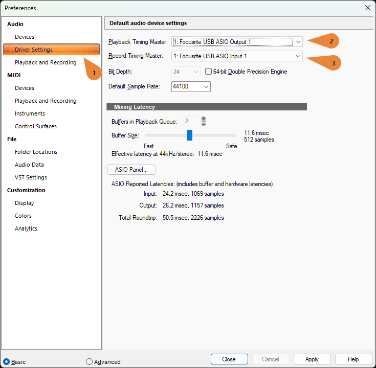Click '26.2 msec, 1157 samples' output latency

tap(193, 205)
